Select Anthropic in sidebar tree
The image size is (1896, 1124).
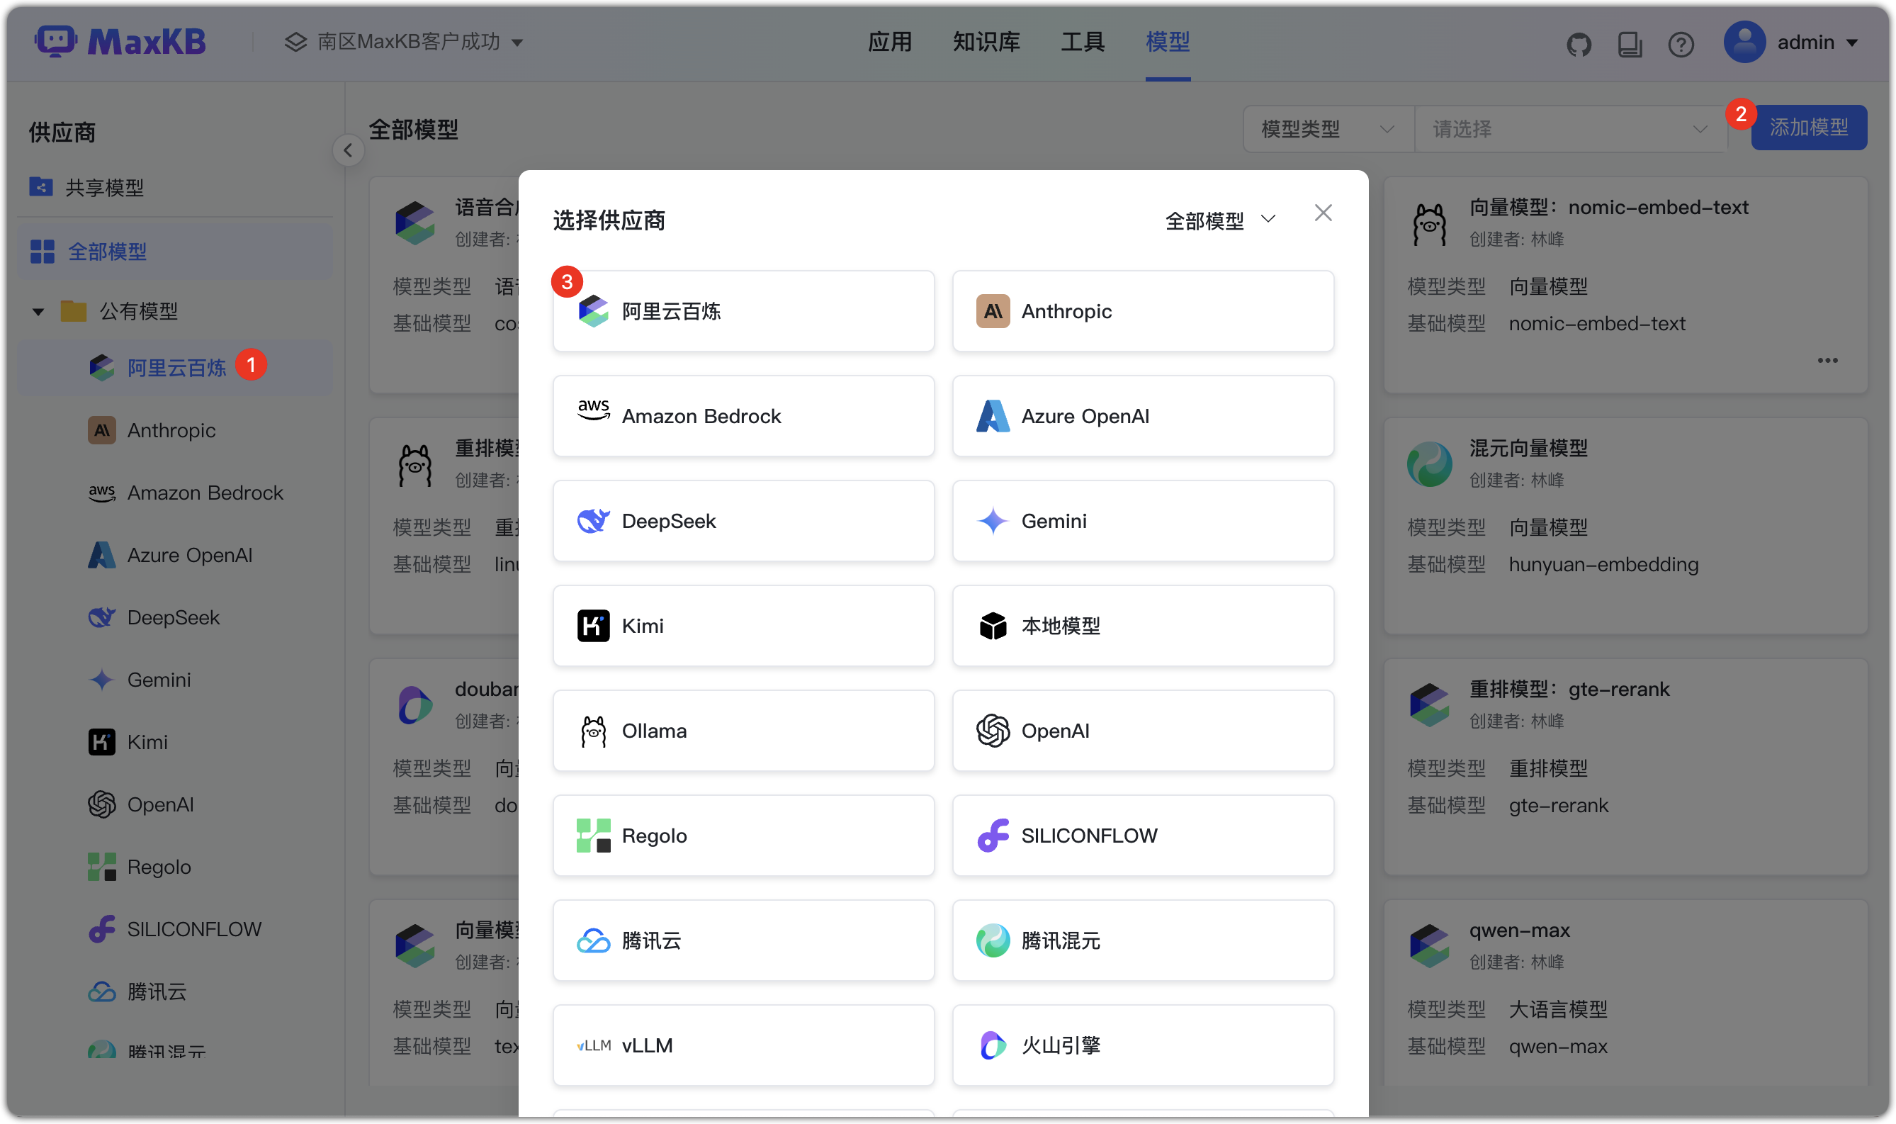tap(174, 430)
